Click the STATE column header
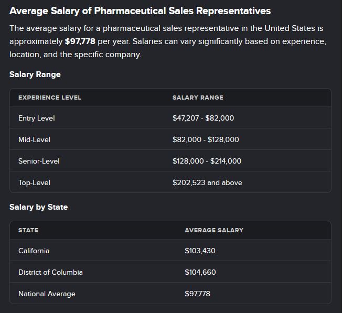This screenshot has height=313, width=342. click(28, 230)
